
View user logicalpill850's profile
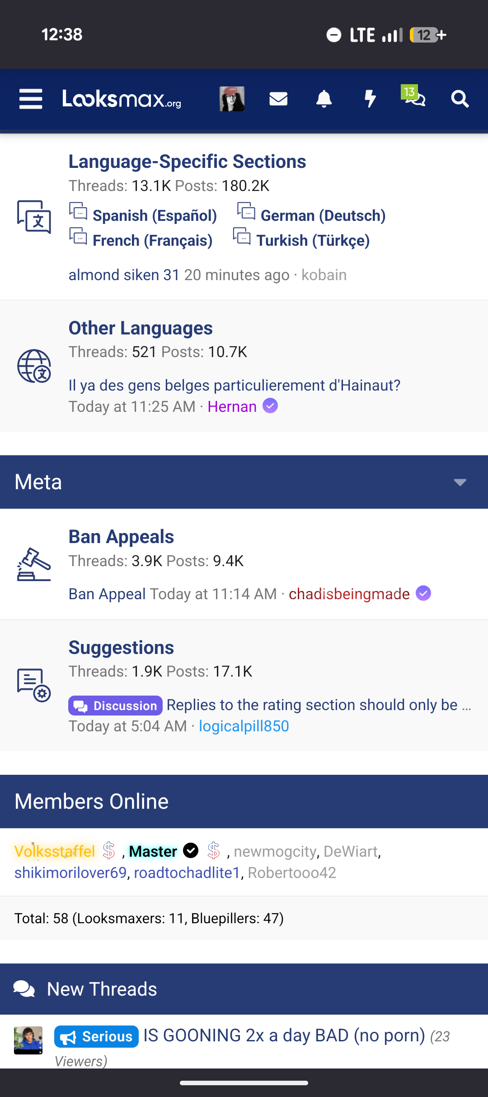244,726
